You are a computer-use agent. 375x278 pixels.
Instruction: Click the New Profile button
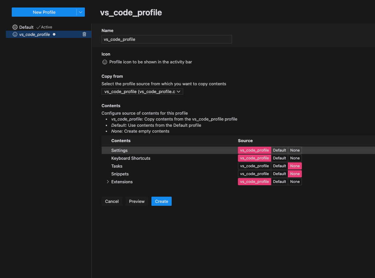44,12
